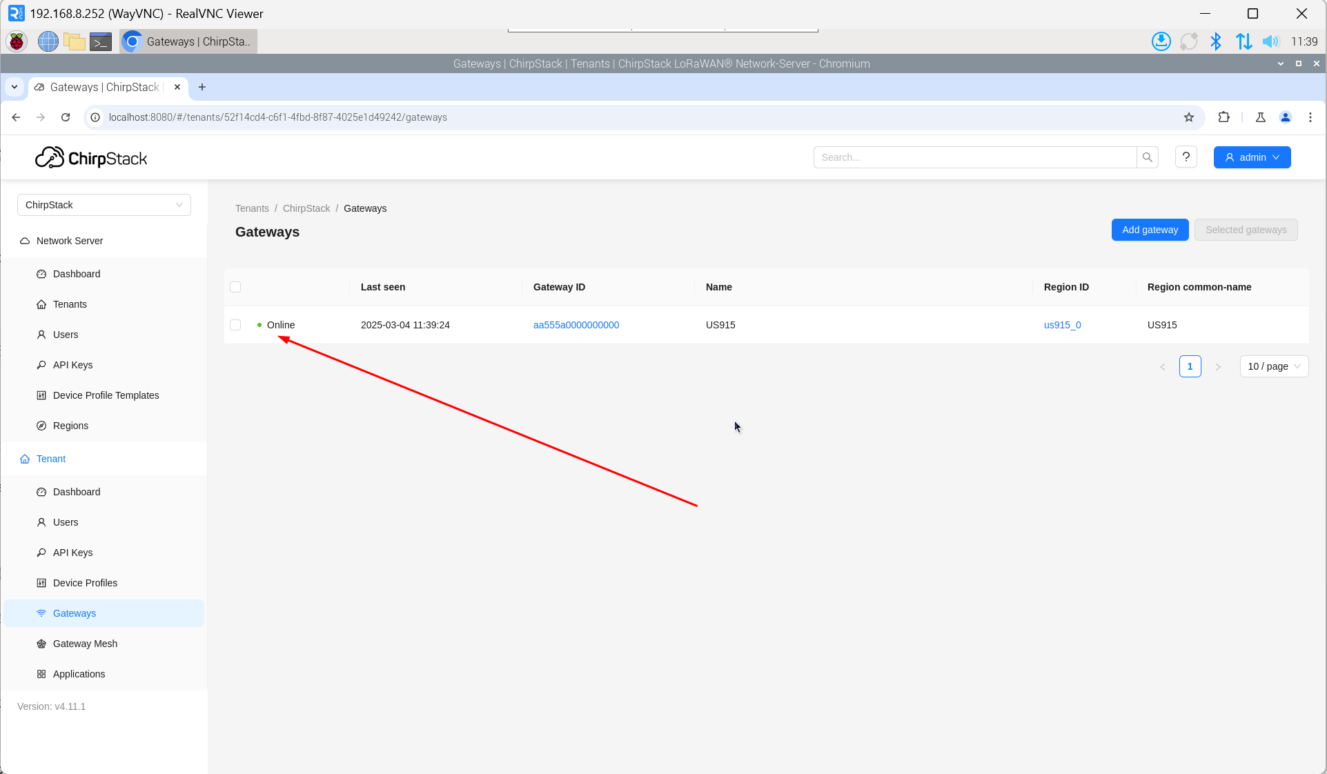Open the admin user dropdown

pos(1252,157)
